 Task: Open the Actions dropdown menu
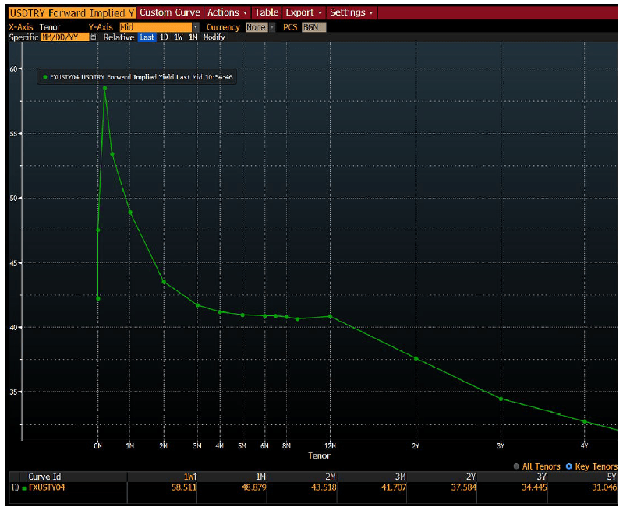tap(227, 12)
